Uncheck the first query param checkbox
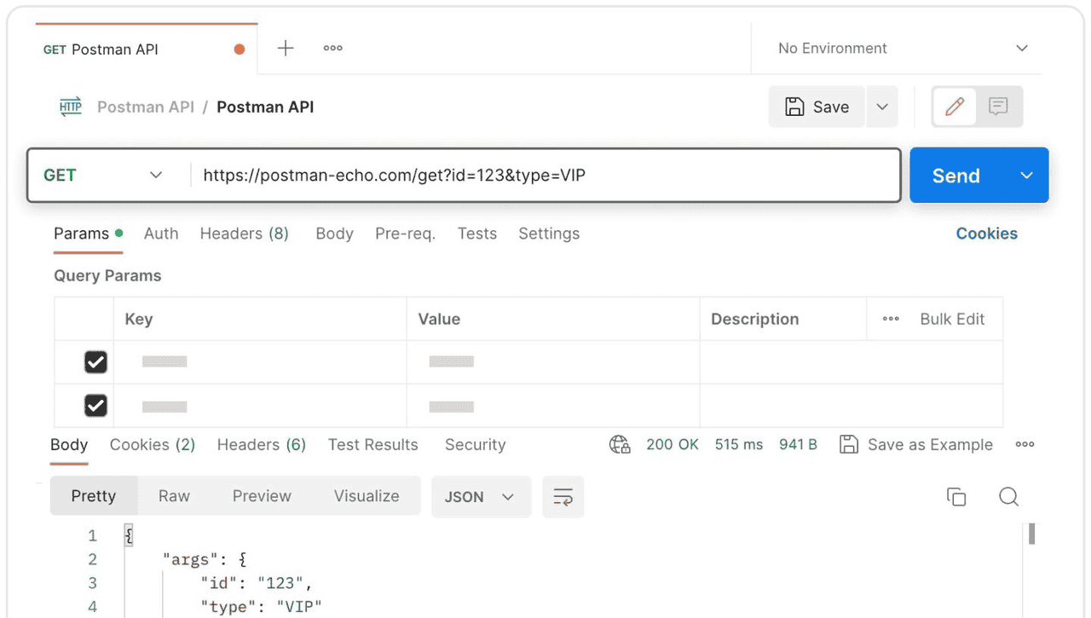This screenshot has width=1091, height=618. 95,362
